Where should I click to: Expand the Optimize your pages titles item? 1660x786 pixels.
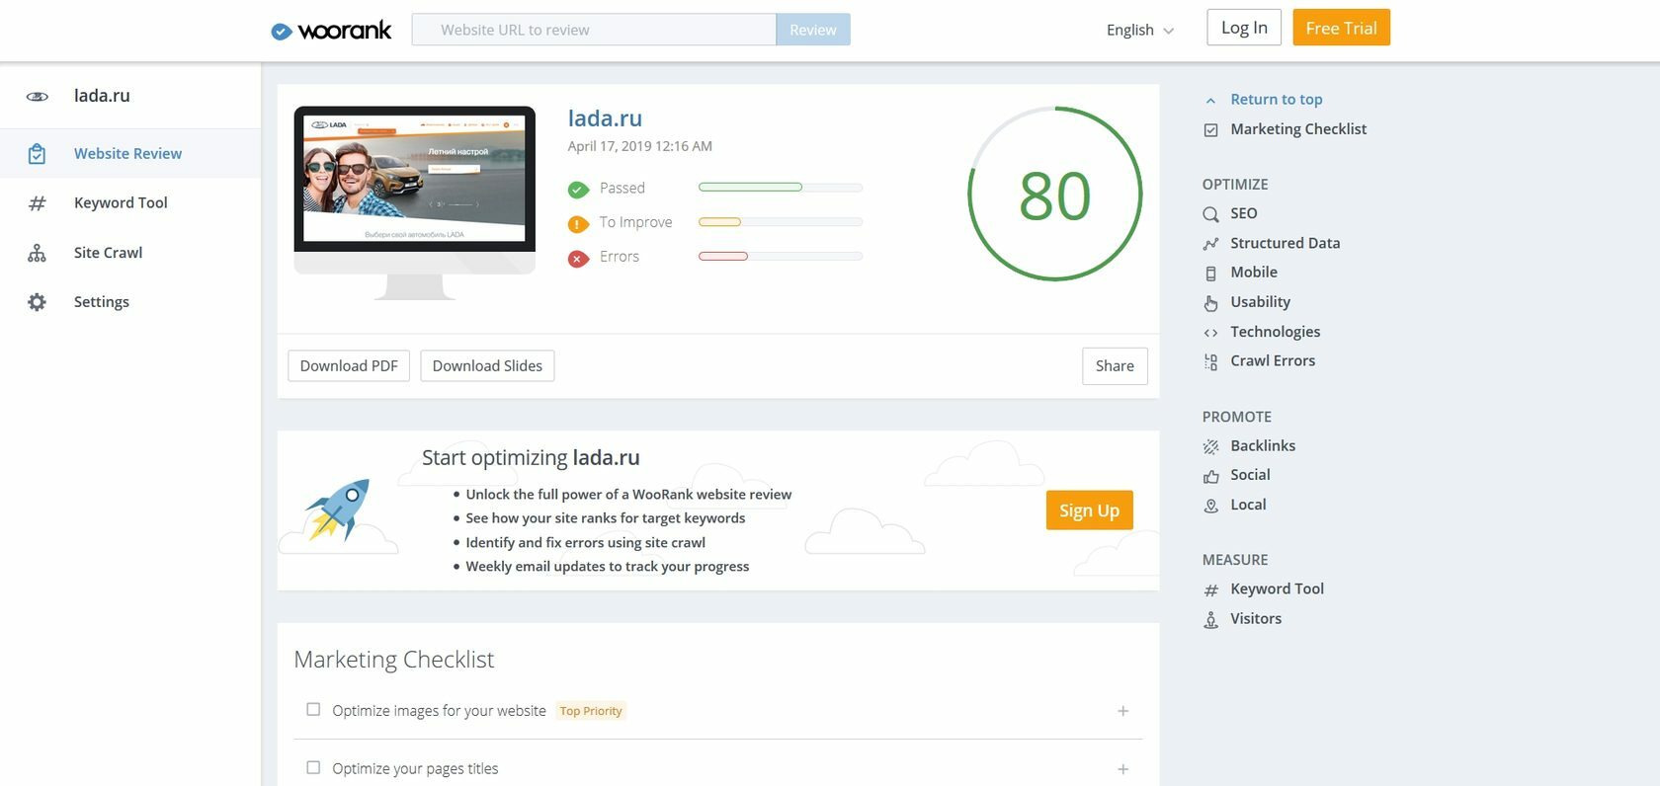tap(1122, 769)
